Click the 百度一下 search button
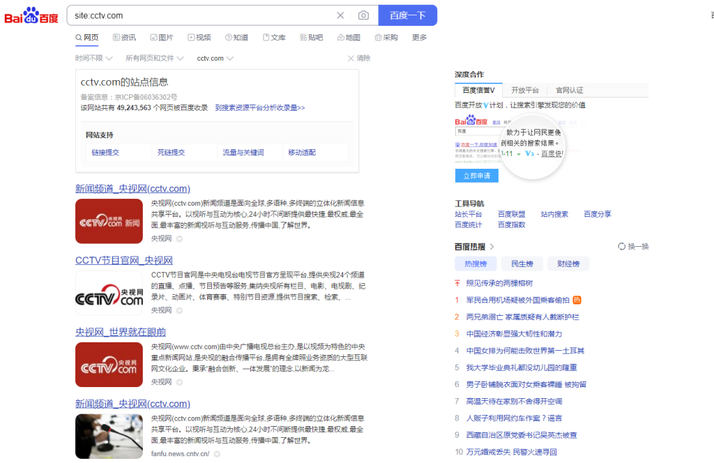 click(407, 15)
